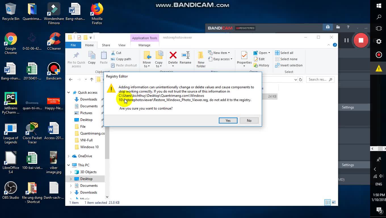Open Bandicam output folder icon
The width and height of the screenshot is (386, 218).
[338, 27]
